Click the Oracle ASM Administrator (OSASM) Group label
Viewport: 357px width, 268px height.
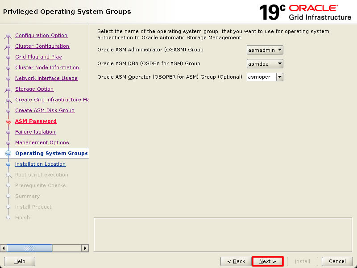pos(150,50)
